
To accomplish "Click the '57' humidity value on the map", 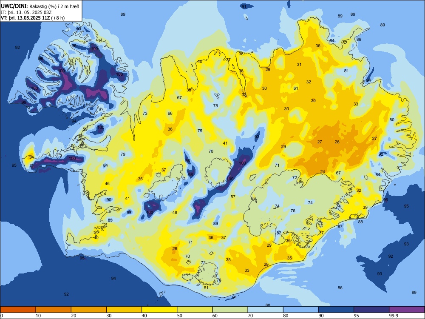I will coord(233,197).
